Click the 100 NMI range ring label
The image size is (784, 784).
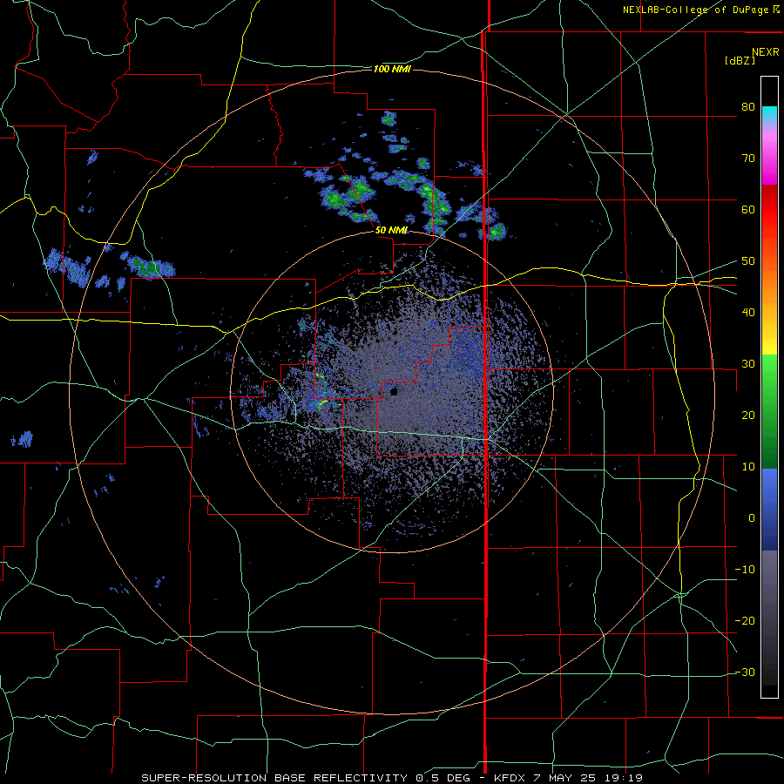pos(392,69)
